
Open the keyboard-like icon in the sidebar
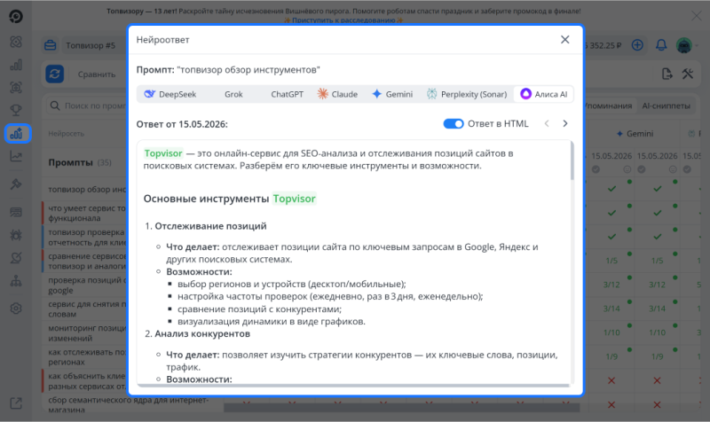16,212
